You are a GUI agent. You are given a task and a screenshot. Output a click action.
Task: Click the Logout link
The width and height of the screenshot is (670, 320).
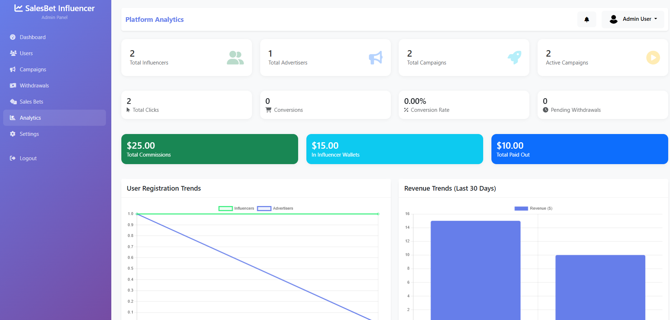(54, 158)
